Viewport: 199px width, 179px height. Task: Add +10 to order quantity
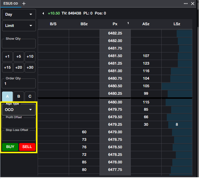[30, 56]
